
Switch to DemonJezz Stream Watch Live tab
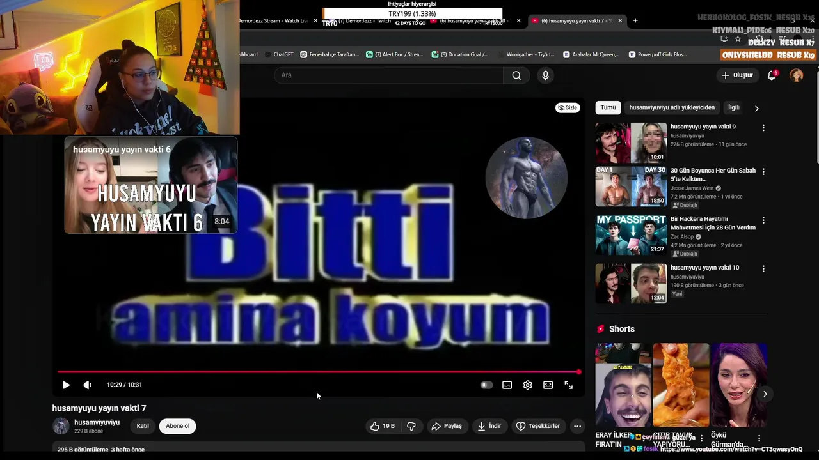[274, 20]
